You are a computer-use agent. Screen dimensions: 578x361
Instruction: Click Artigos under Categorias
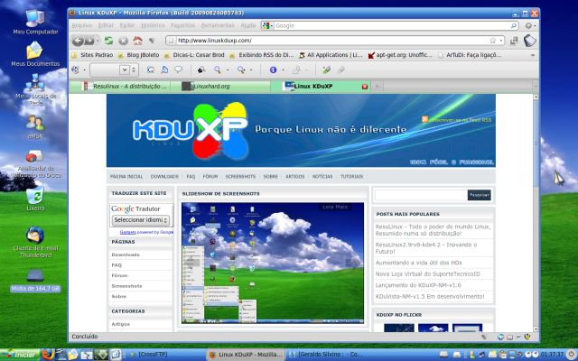[120, 324]
